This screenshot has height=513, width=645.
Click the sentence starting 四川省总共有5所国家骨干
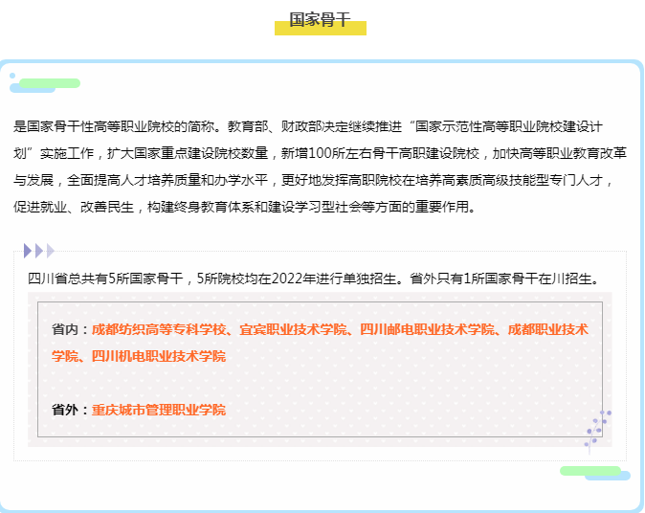tap(314, 279)
